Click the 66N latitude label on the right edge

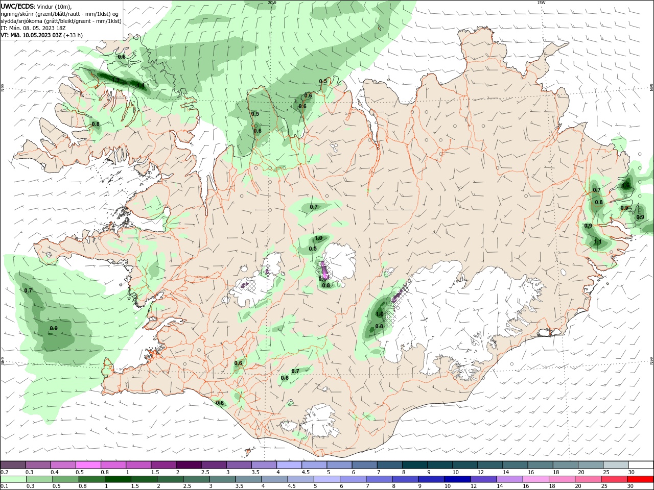pyautogui.click(x=651, y=88)
